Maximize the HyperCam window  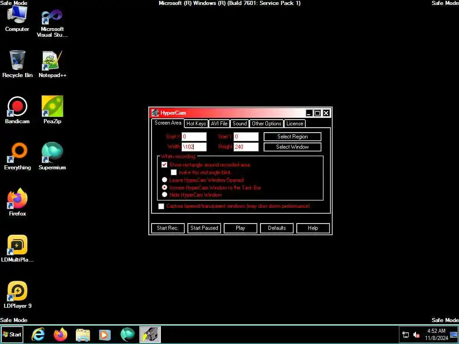click(x=318, y=113)
